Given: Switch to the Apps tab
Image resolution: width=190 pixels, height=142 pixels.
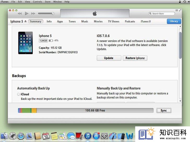Looking at the screenshot, I should tap(60, 22).
